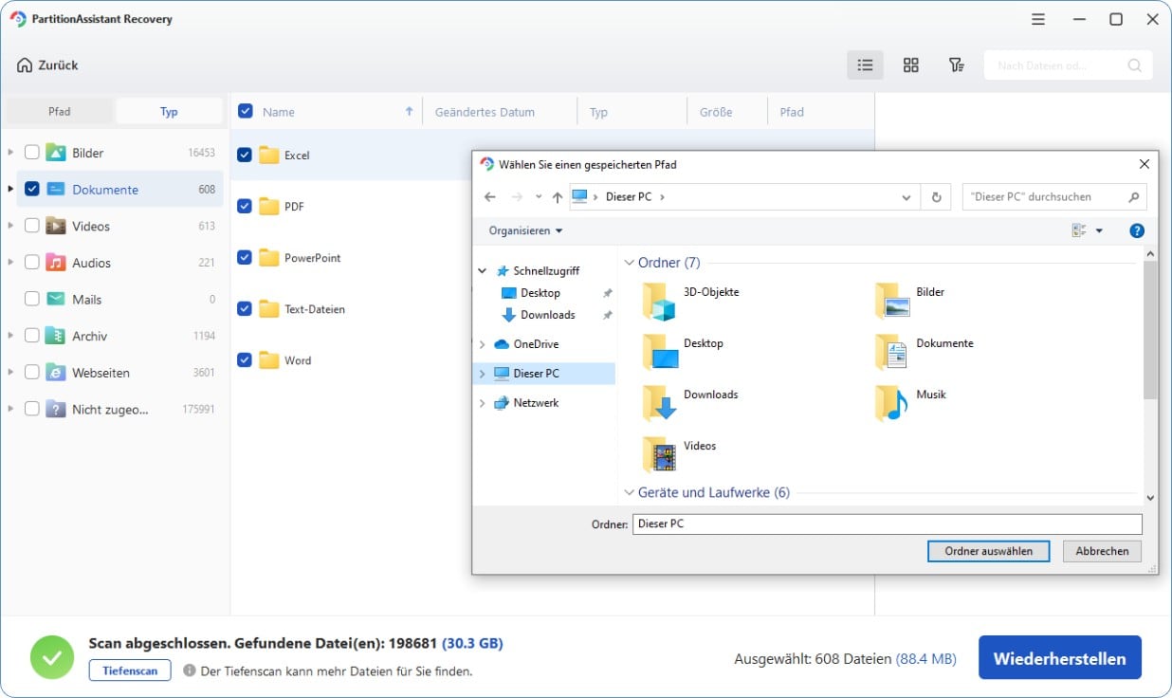Collapse the Ordner (7) group
Image resolution: width=1172 pixels, height=698 pixels.
click(x=630, y=263)
